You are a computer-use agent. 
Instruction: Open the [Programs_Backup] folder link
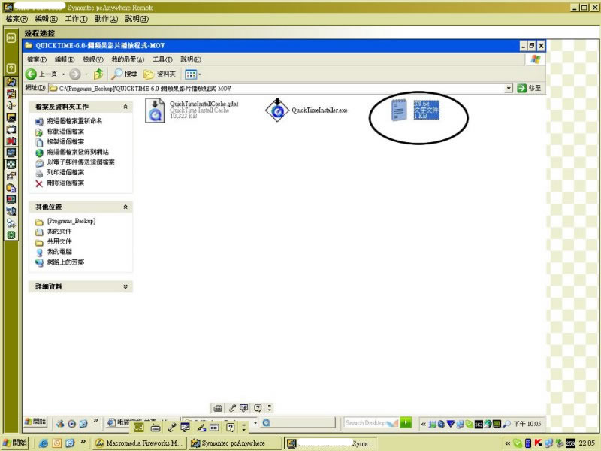coord(71,221)
